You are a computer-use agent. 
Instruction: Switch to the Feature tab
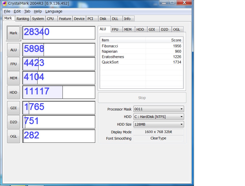(65, 19)
